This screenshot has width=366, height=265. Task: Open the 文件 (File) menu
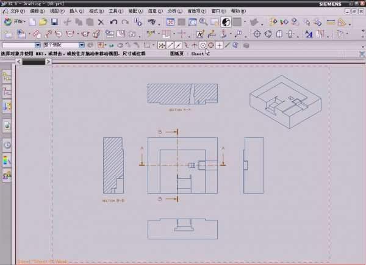tap(17, 11)
